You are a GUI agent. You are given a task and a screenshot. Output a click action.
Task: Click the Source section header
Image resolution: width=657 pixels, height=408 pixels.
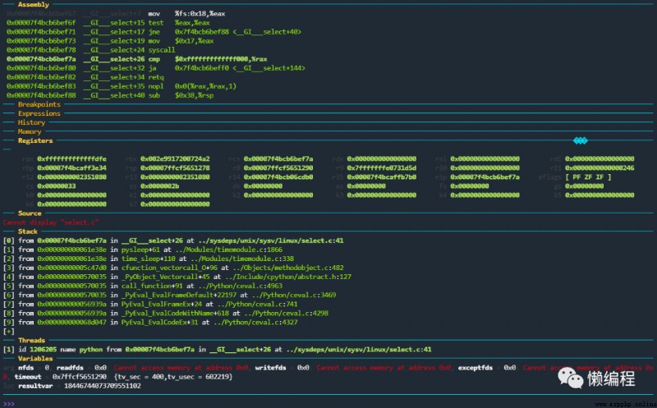click(30, 213)
